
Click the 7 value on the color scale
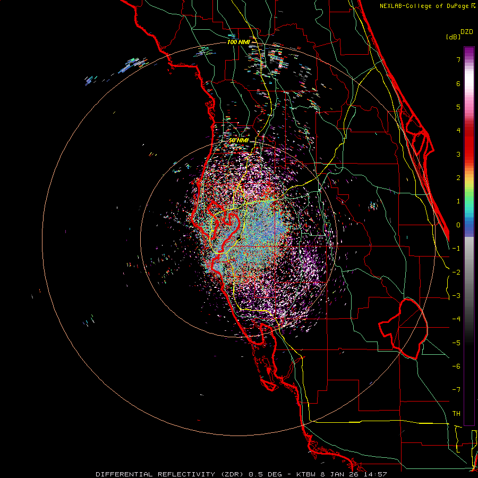coord(458,59)
